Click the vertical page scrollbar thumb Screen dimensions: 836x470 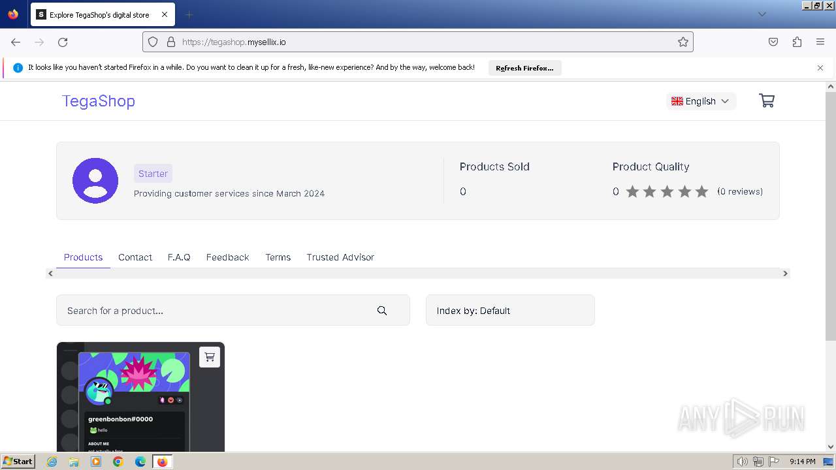(831, 215)
